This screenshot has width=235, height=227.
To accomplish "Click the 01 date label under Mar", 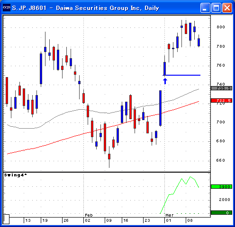I will (x=169, y=220).
